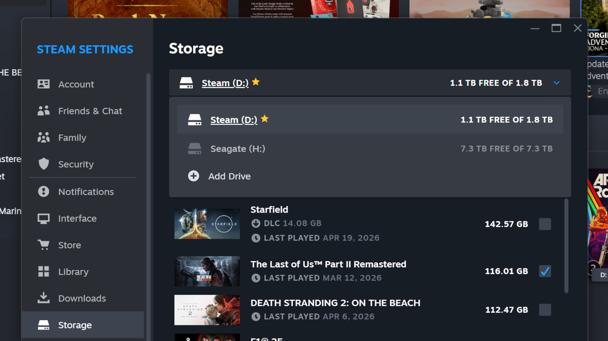Viewport: 608px width, 341px height.
Task: Open the Security shield icon
Action: tap(44, 164)
